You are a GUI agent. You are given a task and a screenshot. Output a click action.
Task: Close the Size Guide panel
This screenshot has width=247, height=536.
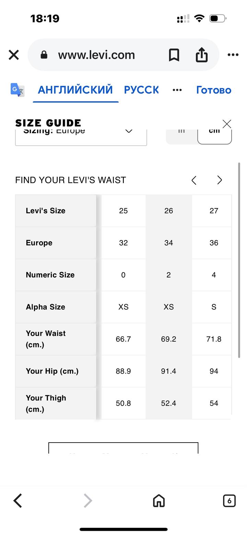pyautogui.click(x=227, y=124)
